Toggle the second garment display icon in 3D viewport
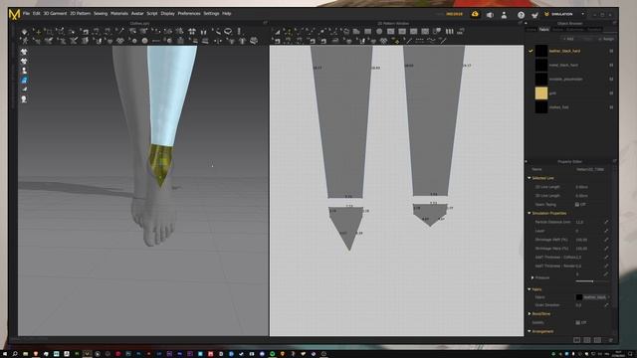The image size is (637, 358). [24, 62]
